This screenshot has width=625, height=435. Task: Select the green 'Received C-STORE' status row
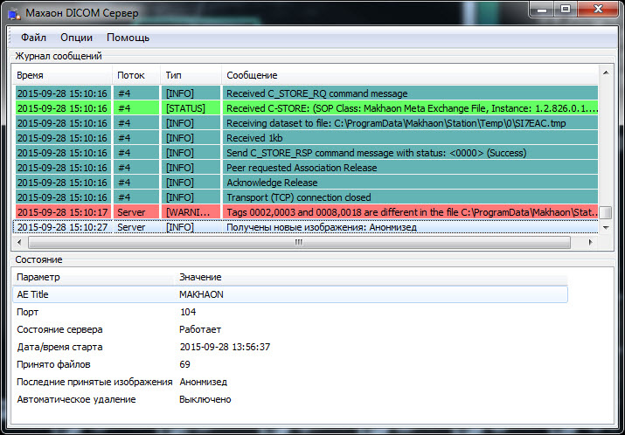[306, 108]
